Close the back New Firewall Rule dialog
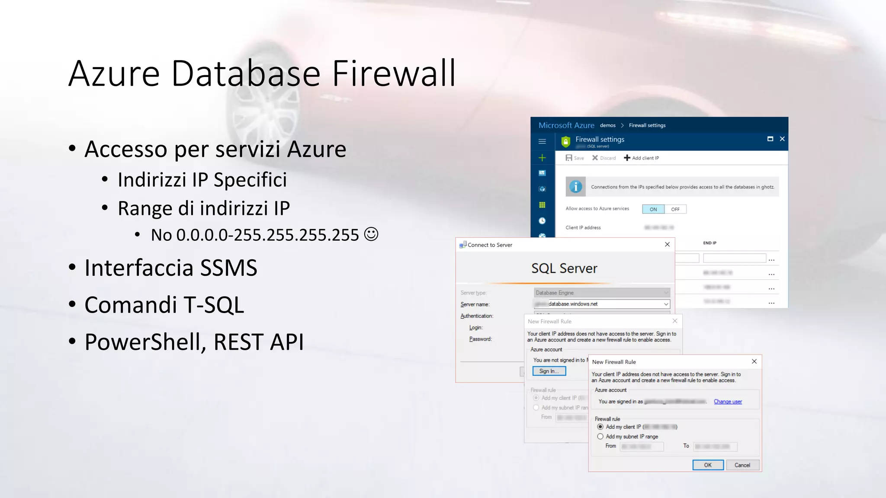Image resolution: width=886 pixels, height=498 pixels. pos(675,321)
